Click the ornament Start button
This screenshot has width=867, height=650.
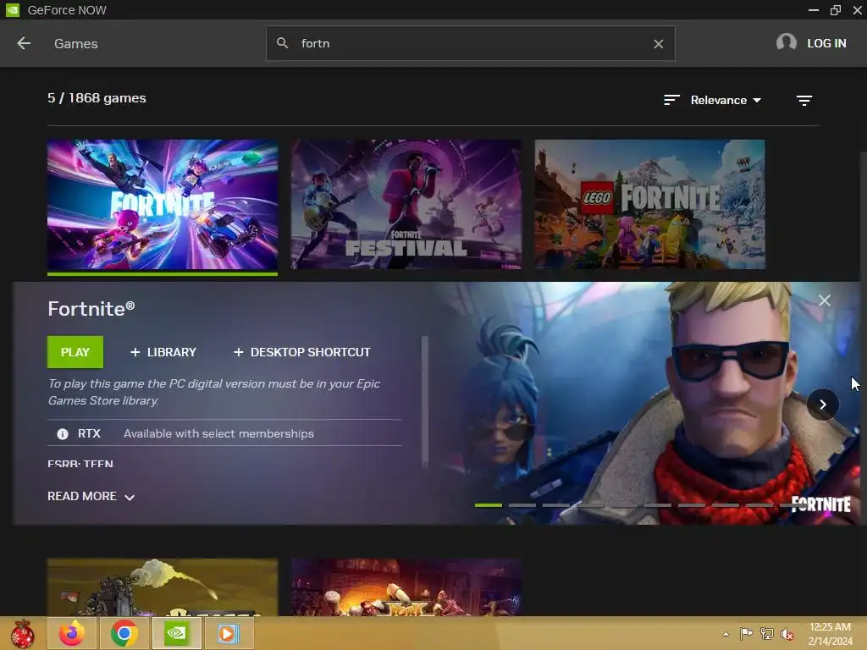click(22, 634)
